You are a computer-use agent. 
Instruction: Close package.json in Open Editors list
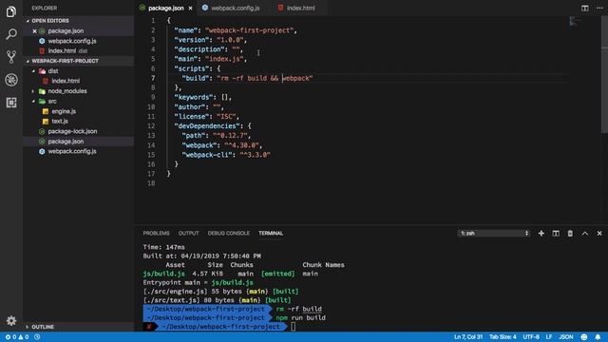(x=34, y=31)
